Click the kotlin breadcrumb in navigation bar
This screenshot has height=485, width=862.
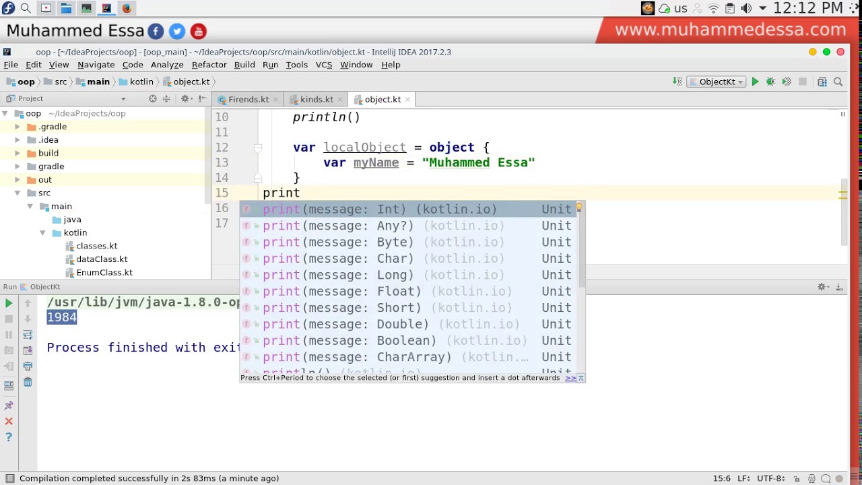136,82
